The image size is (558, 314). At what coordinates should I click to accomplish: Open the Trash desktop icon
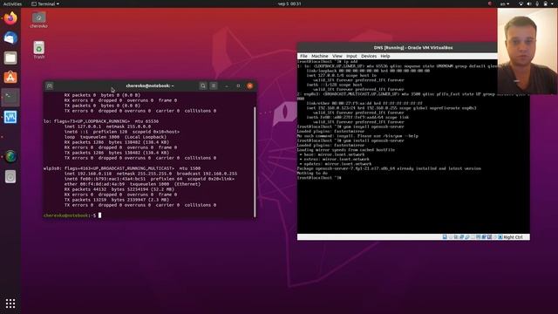[x=38, y=50]
